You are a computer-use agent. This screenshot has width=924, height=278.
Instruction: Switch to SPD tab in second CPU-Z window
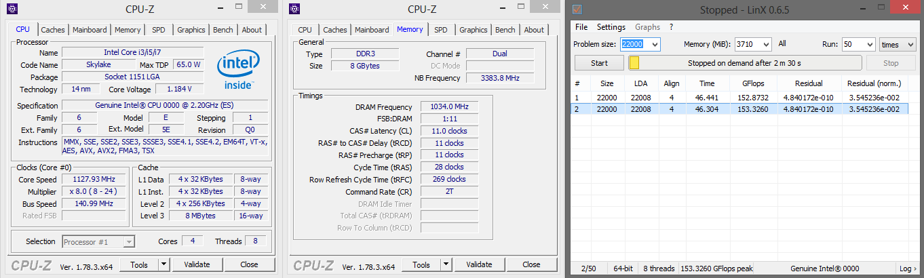[x=440, y=30]
